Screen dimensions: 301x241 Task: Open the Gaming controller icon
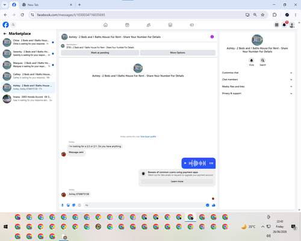191,25
